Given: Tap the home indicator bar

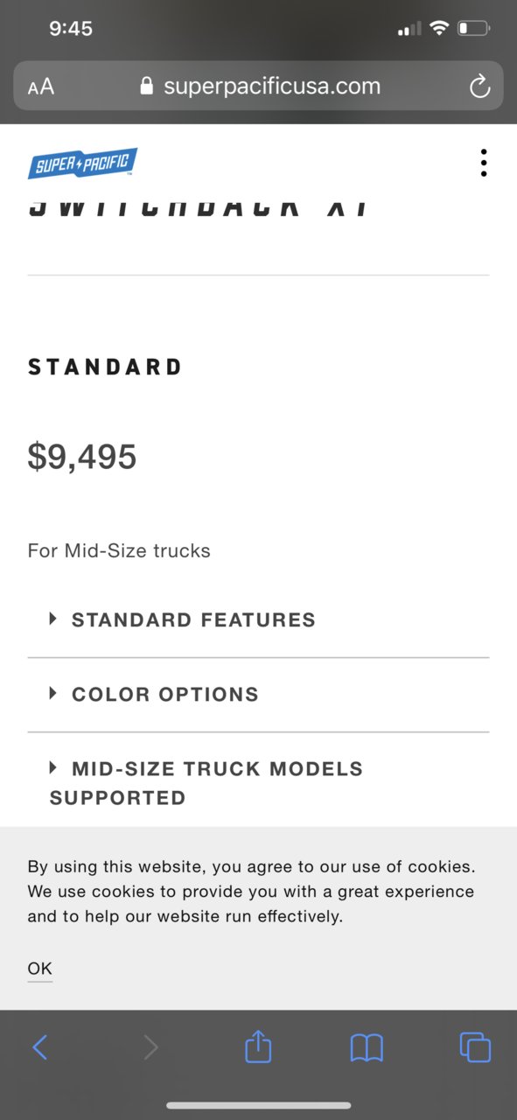Looking at the screenshot, I should (258, 1106).
